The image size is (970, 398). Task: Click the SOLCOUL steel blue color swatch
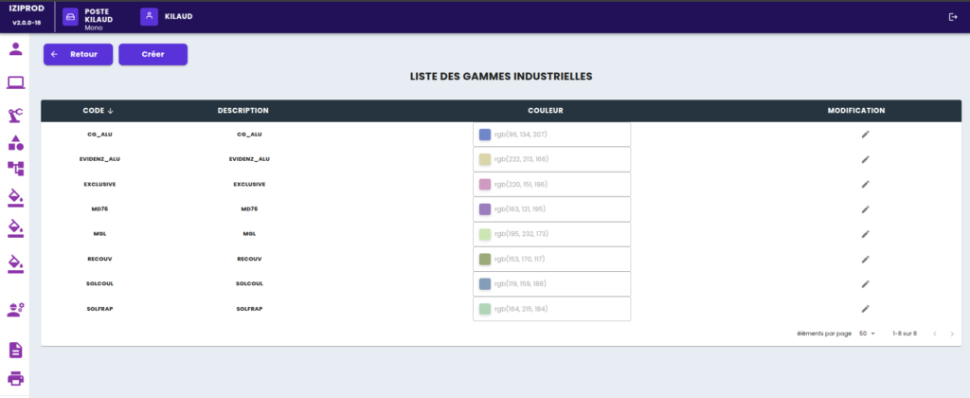[485, 283]
